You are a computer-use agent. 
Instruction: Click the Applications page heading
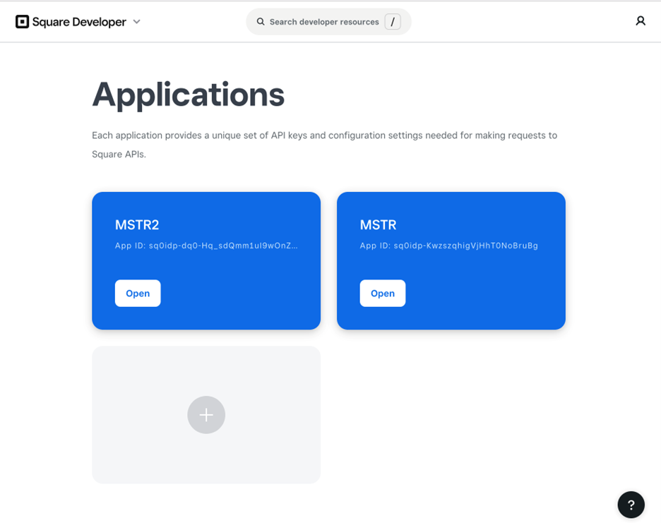(188, 95)
